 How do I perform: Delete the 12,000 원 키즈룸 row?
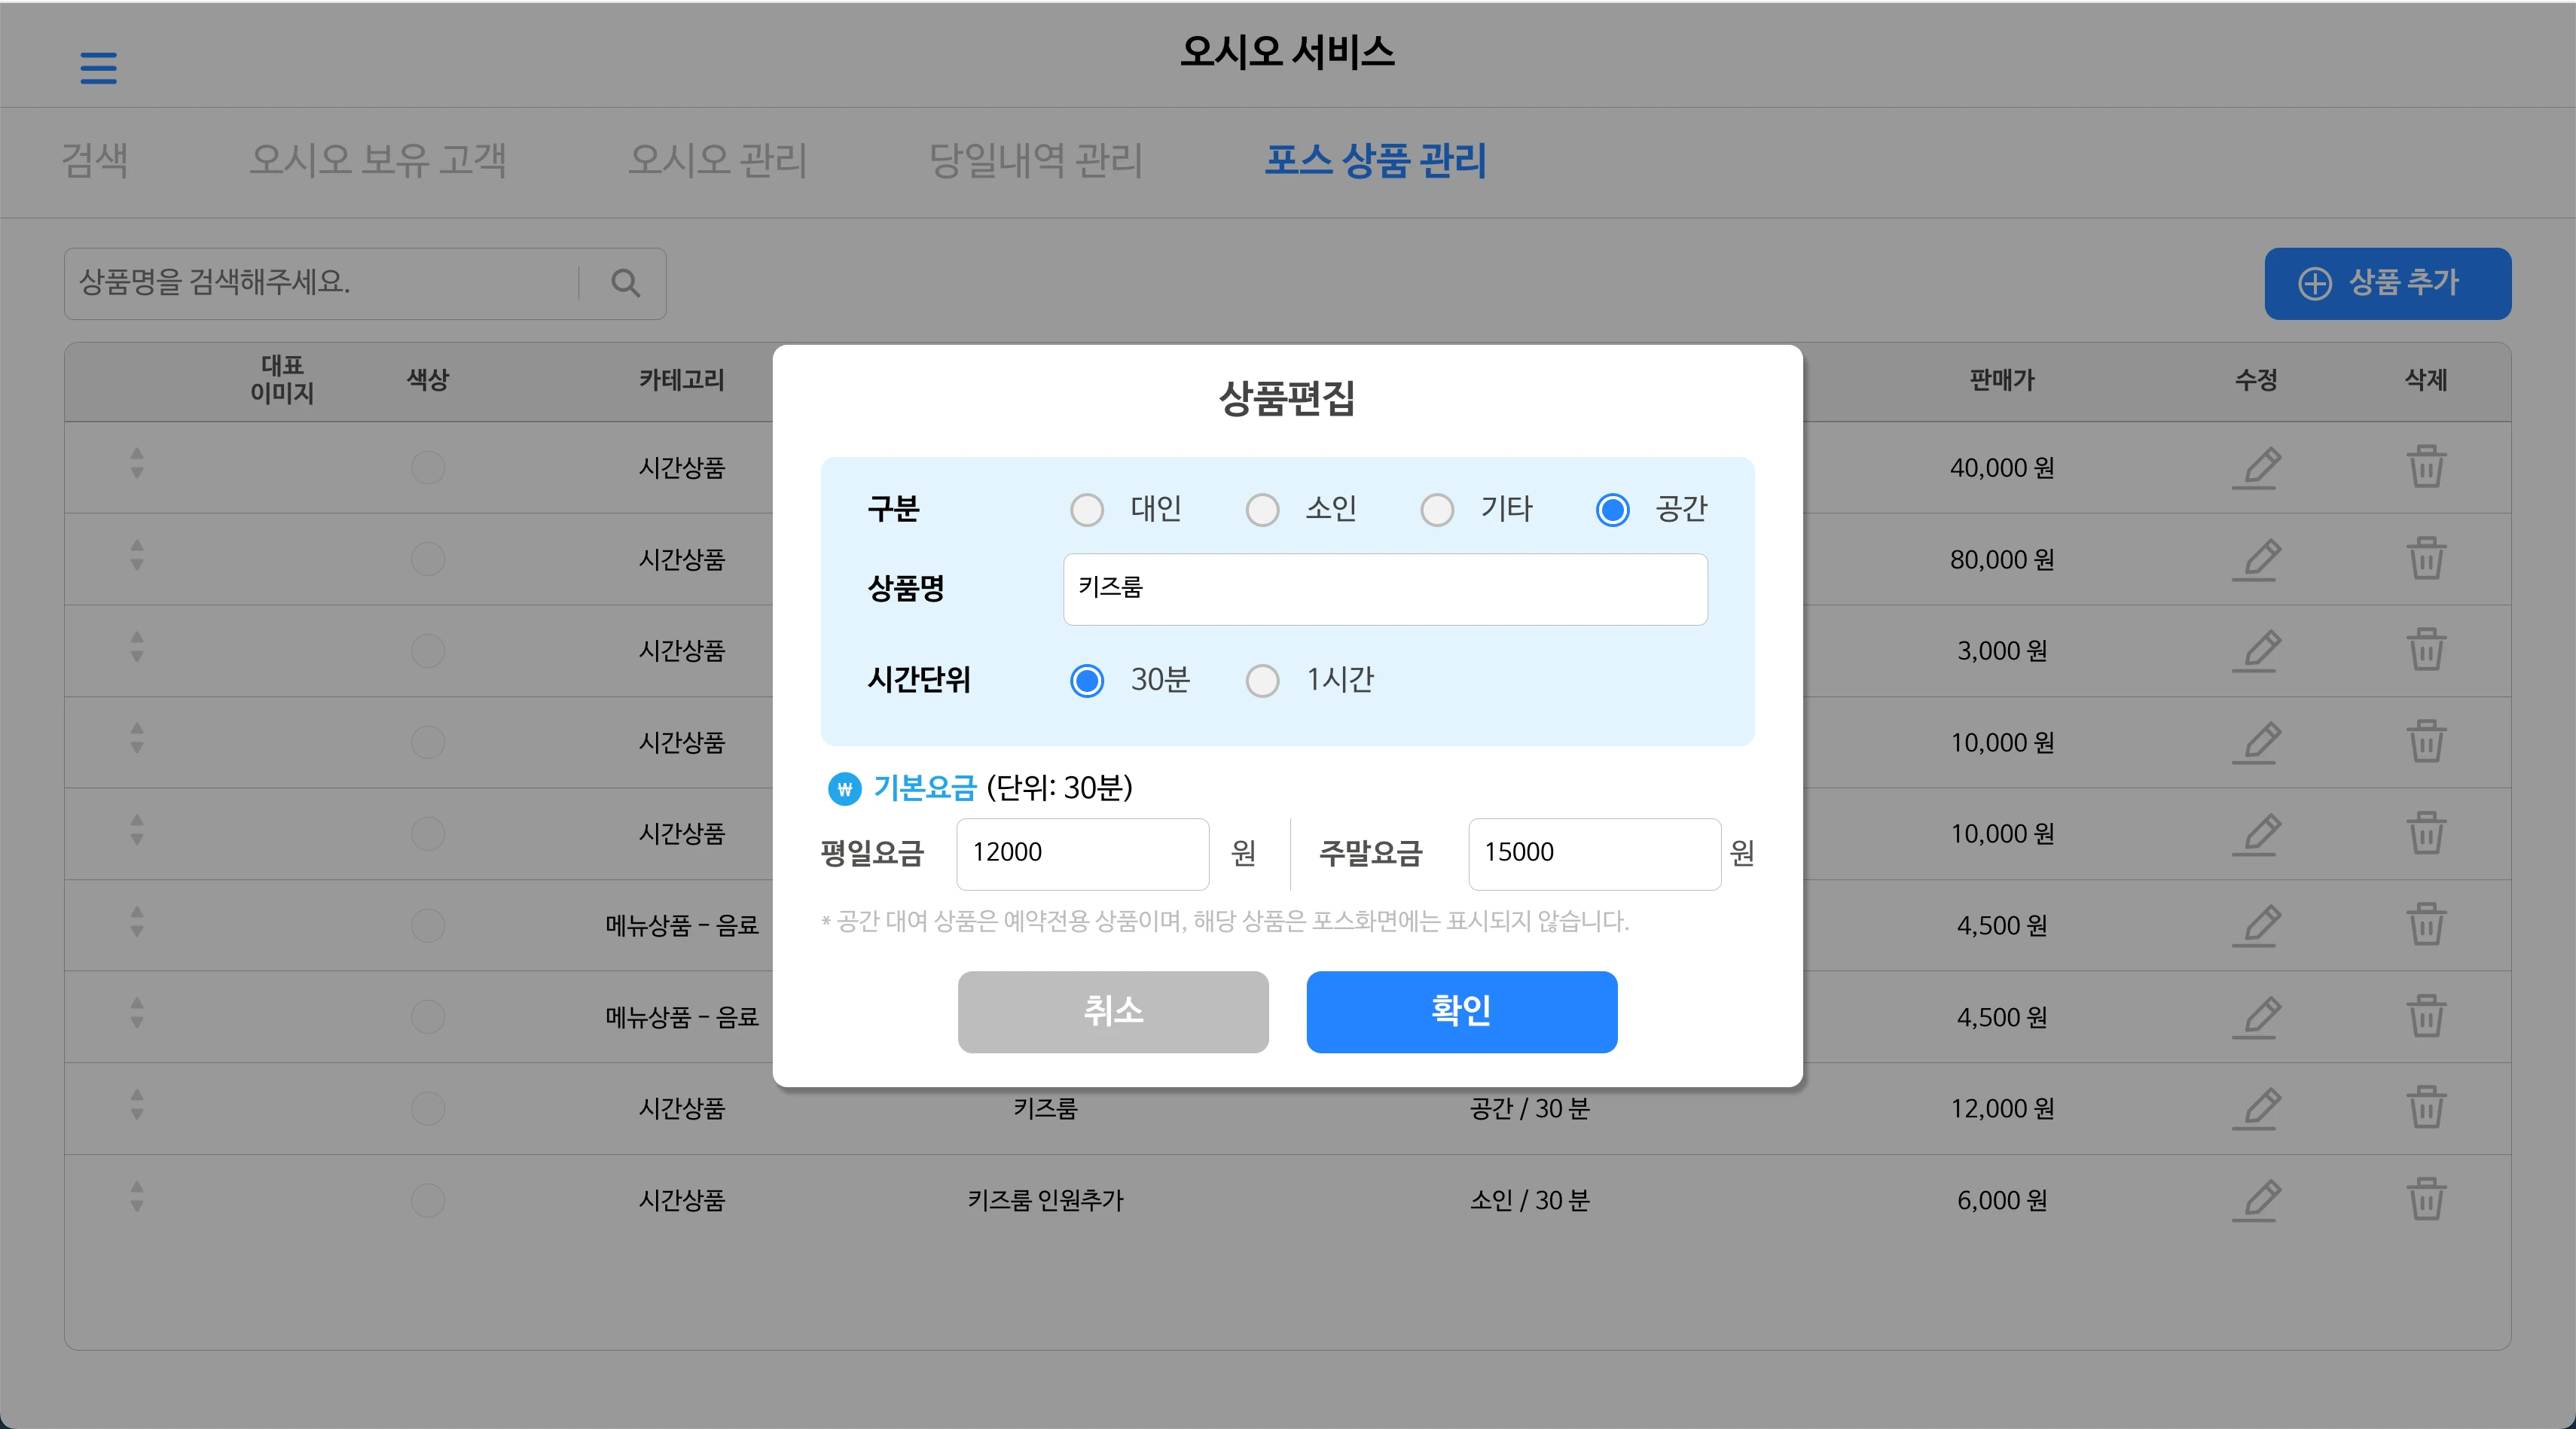[2426, 1108]
